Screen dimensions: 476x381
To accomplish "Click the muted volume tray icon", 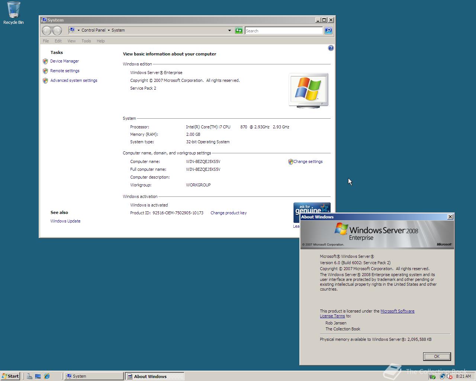I will pos(449,376).
